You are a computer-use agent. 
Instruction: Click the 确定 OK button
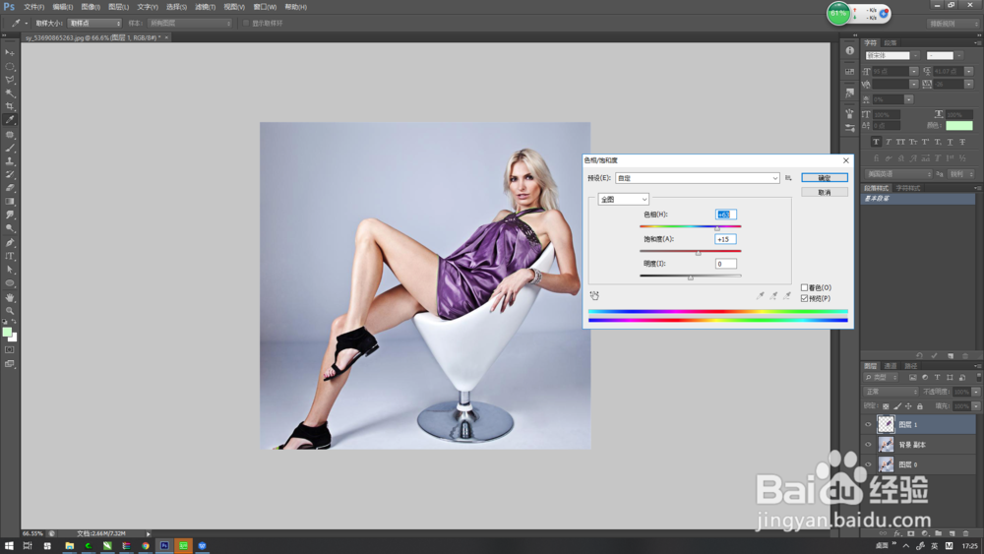tap(825, 178)
